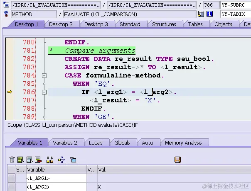Click the WHEN 'EQ' statement

point(94,84)
